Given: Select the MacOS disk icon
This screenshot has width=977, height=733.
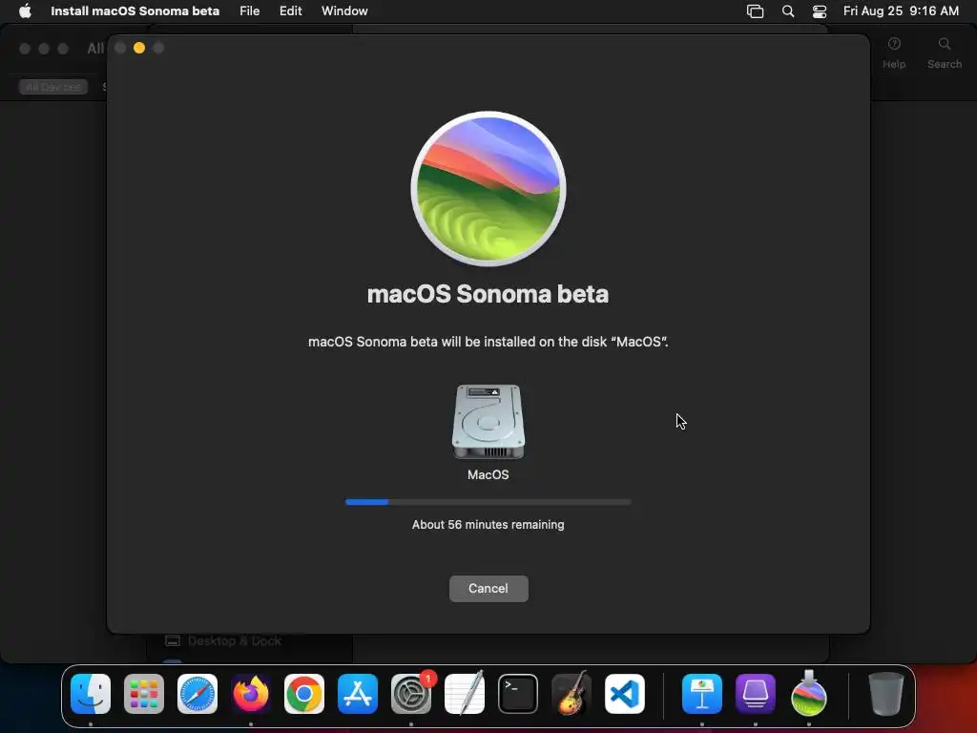Looking at the screenshot, I should click(488, 421).
